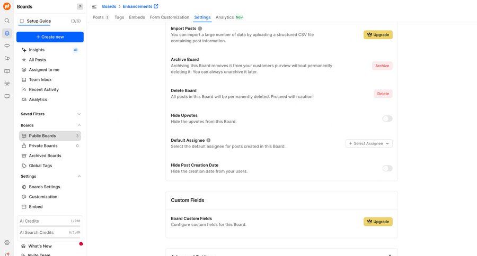Viewport: 477px width, 256px height.
Task: Click the Import Posts info icon
Action: (x=200, y=29)
